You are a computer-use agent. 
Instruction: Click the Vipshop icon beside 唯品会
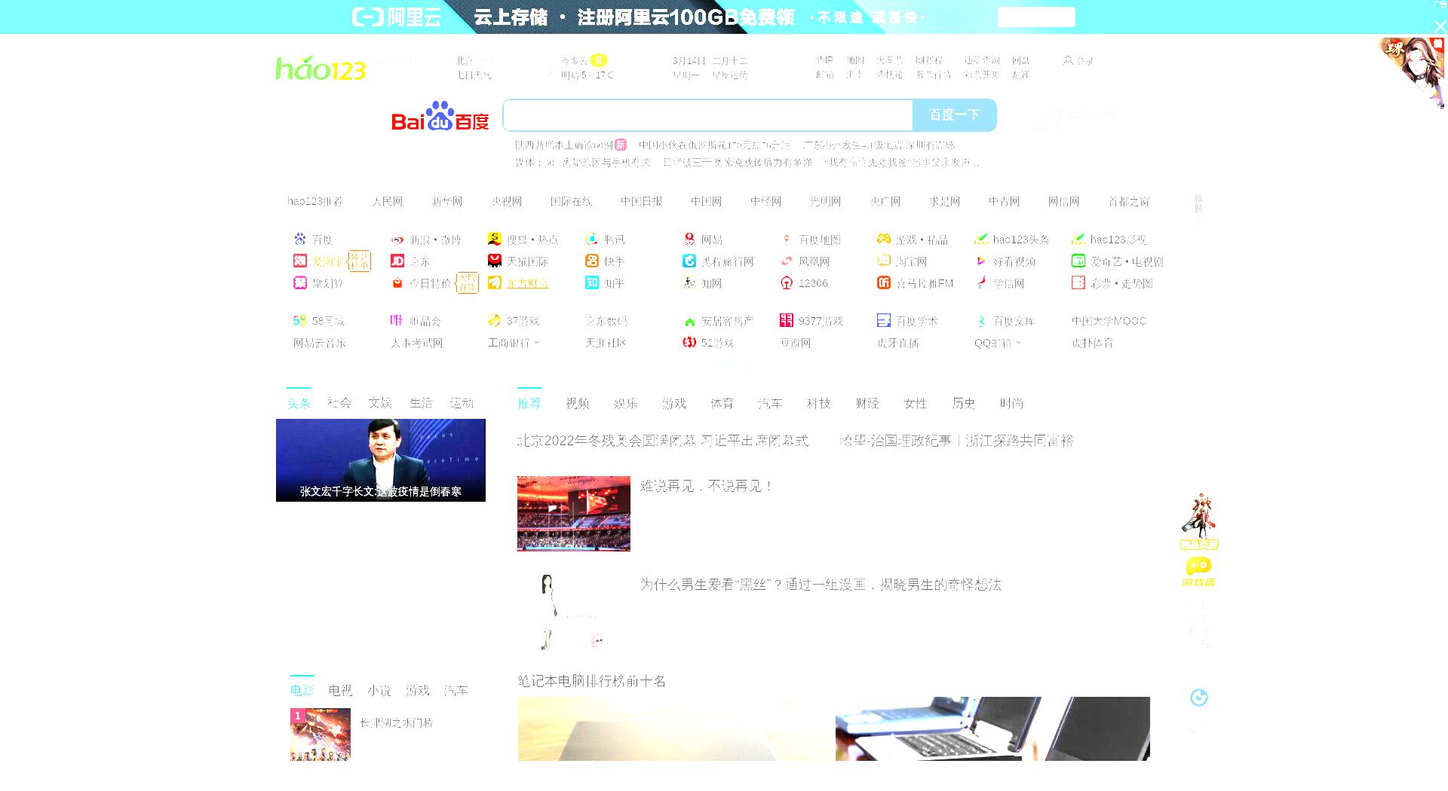(x=397, y=320)
